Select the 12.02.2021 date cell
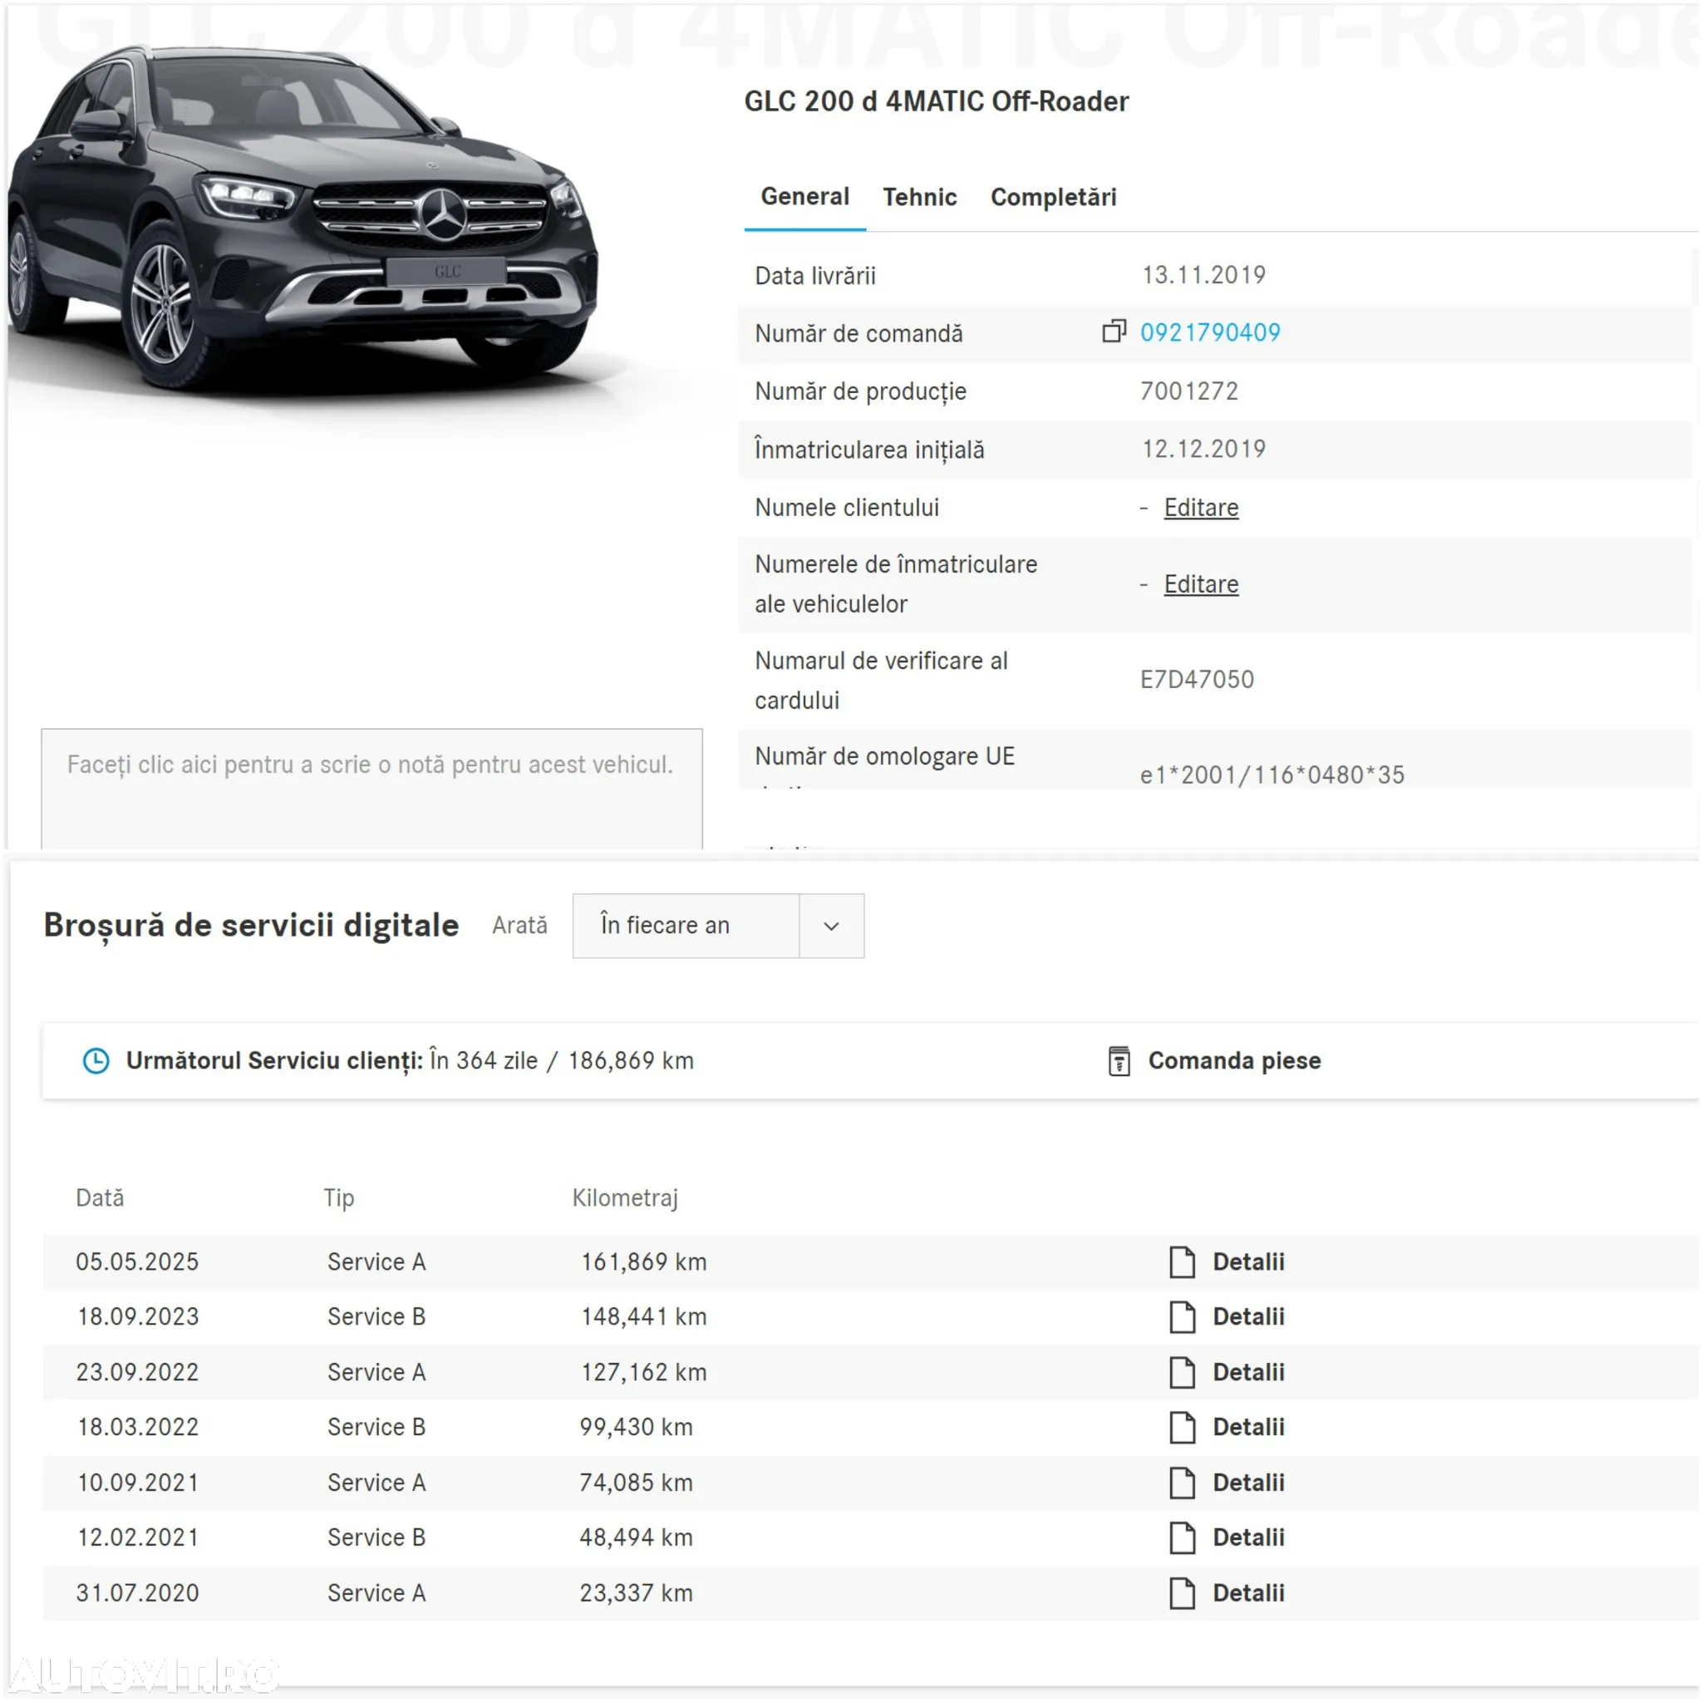The height and width of the screenshot is (1702, 1702). 137,1537
